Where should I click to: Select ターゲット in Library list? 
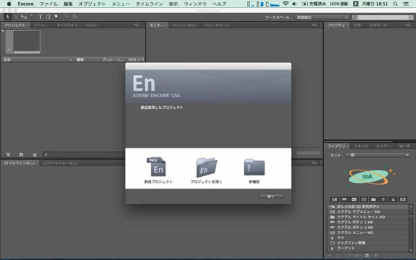(x=368, y=248)
